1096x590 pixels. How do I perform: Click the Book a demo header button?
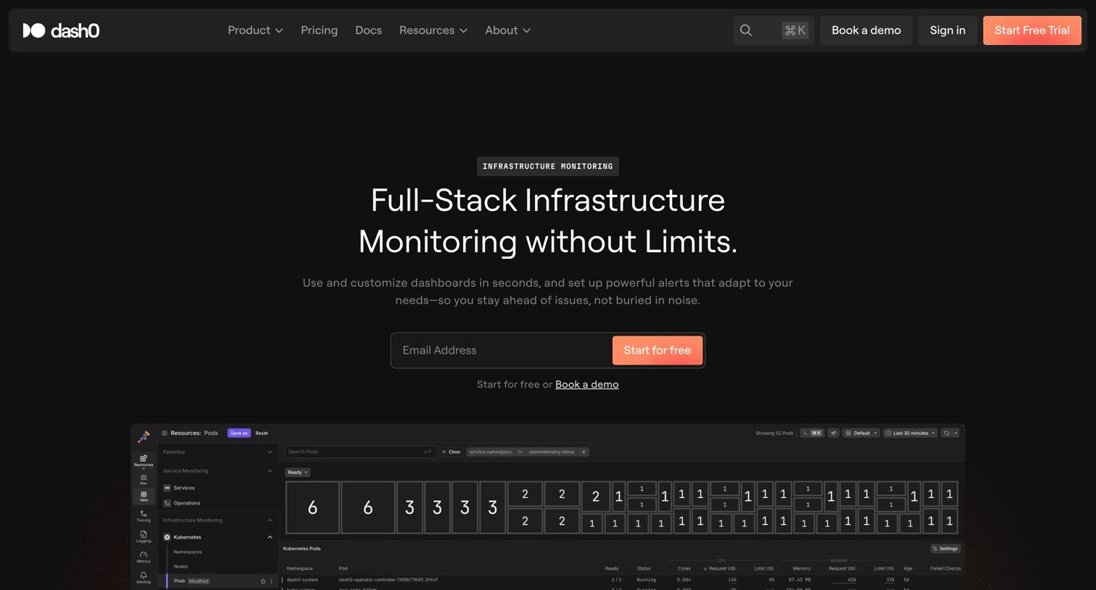(866, 30)
